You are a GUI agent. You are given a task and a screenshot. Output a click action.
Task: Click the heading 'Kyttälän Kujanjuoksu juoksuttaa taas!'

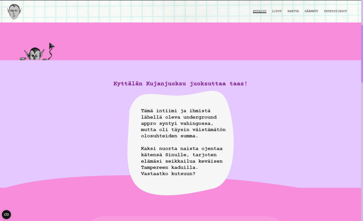(x=180, y=84)
